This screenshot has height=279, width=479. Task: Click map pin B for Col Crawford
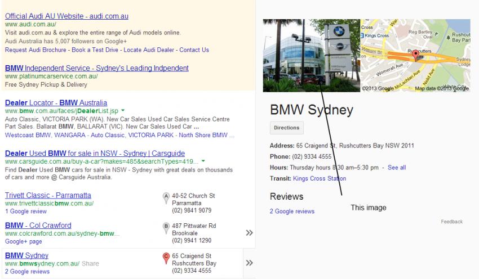point(166,228)
